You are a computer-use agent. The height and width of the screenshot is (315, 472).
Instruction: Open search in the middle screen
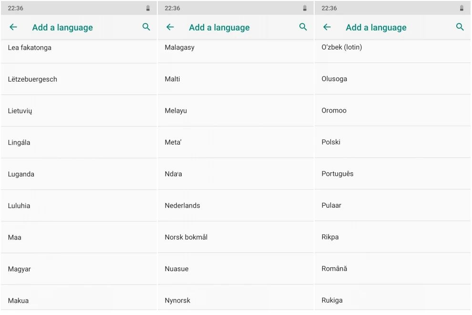tap(303, 27)
